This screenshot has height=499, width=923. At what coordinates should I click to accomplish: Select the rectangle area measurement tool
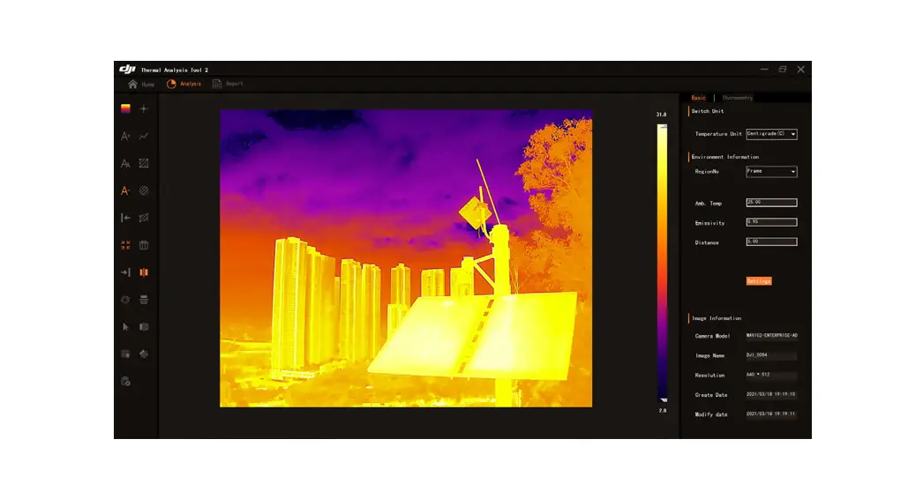tap(144, 164)
